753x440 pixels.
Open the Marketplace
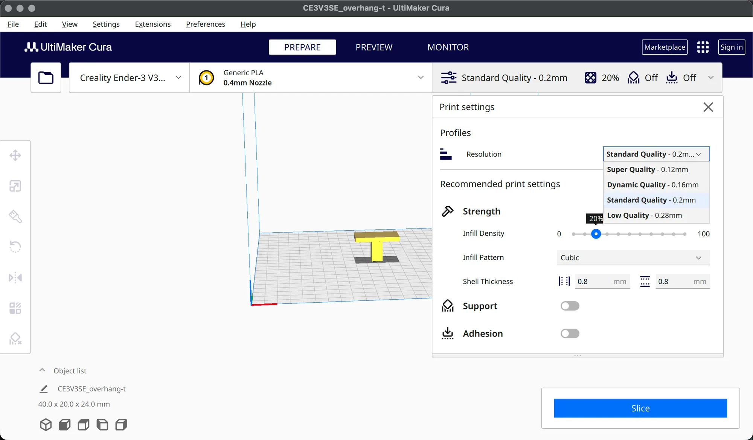[665, 47]
